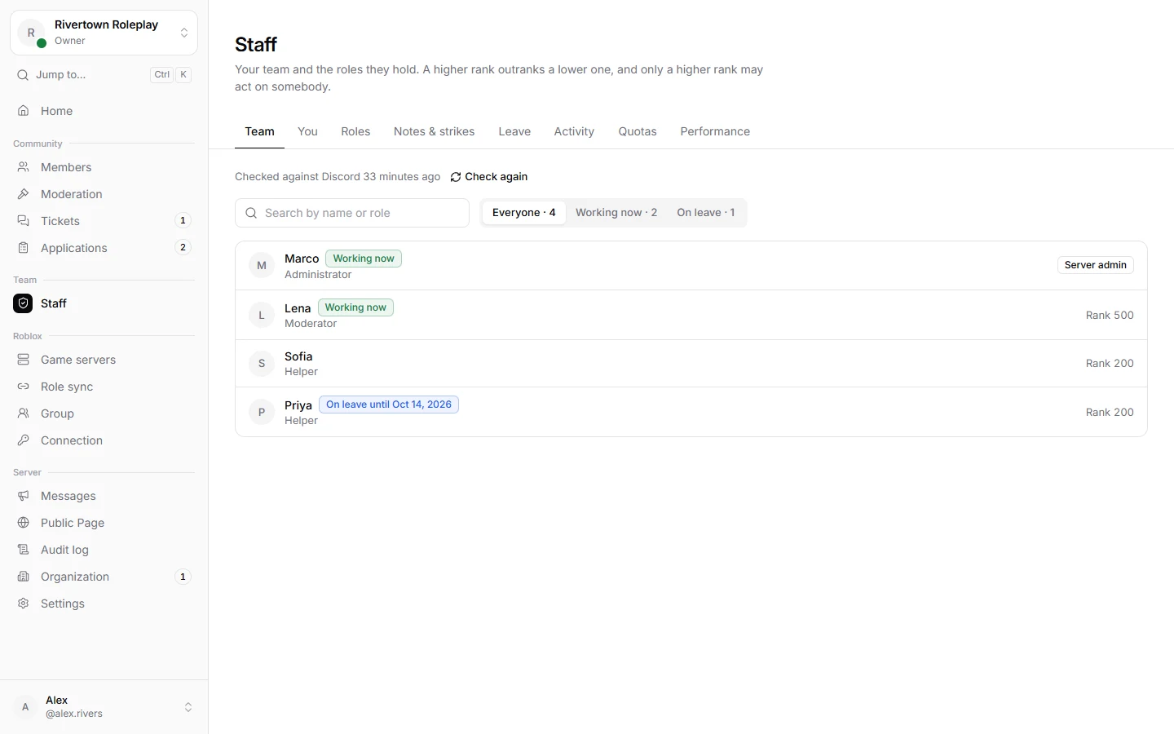Image resolution: width=1174 pixels, height=734 pixels.
Task: Click the Home house icon in sidebar
Action: tap(24, 111)
